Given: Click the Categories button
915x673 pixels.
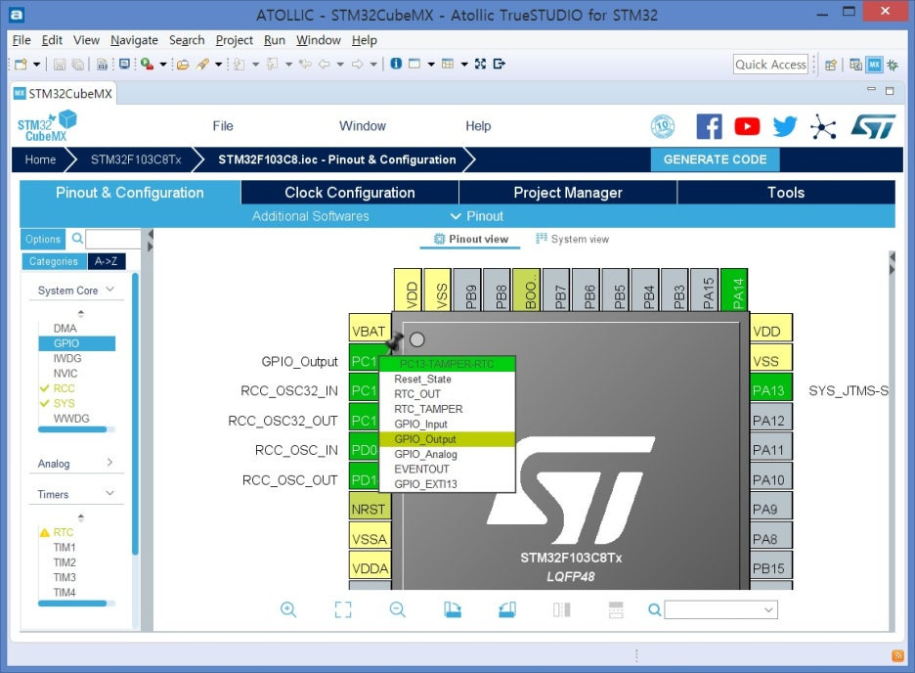Looking at the screenshot, I should (x=54, y=261).
